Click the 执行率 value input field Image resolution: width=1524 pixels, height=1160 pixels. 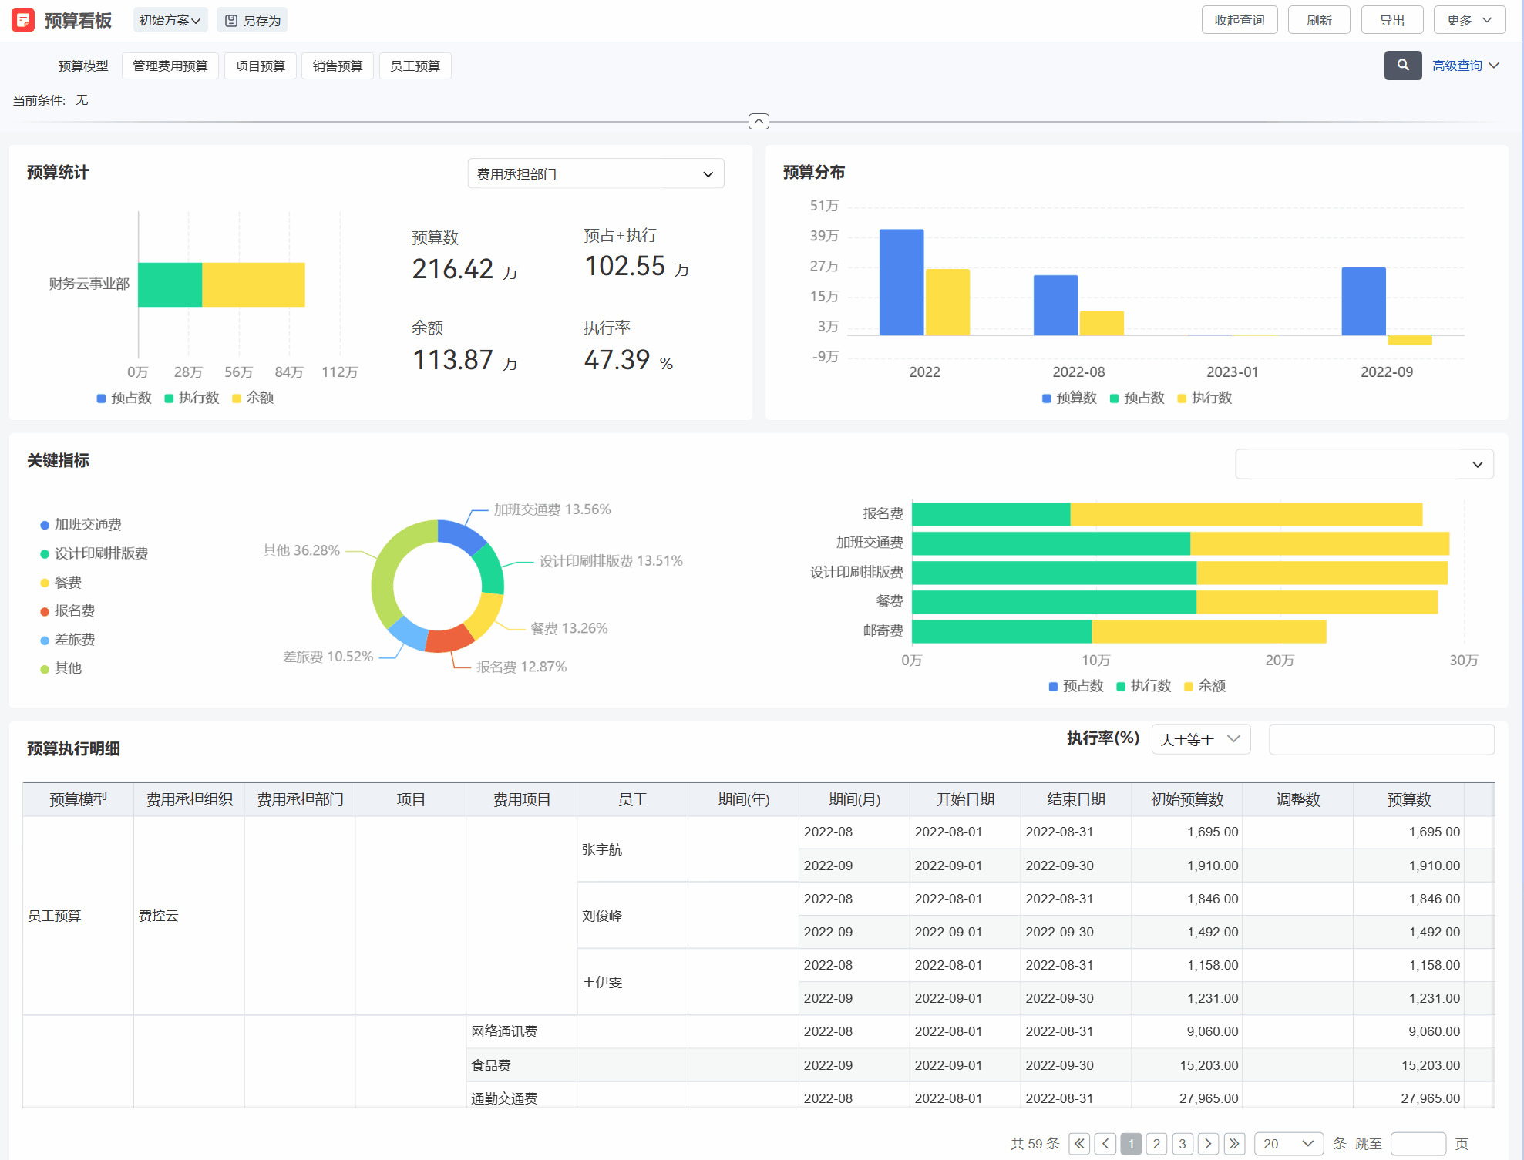[x=1381, y=739]
